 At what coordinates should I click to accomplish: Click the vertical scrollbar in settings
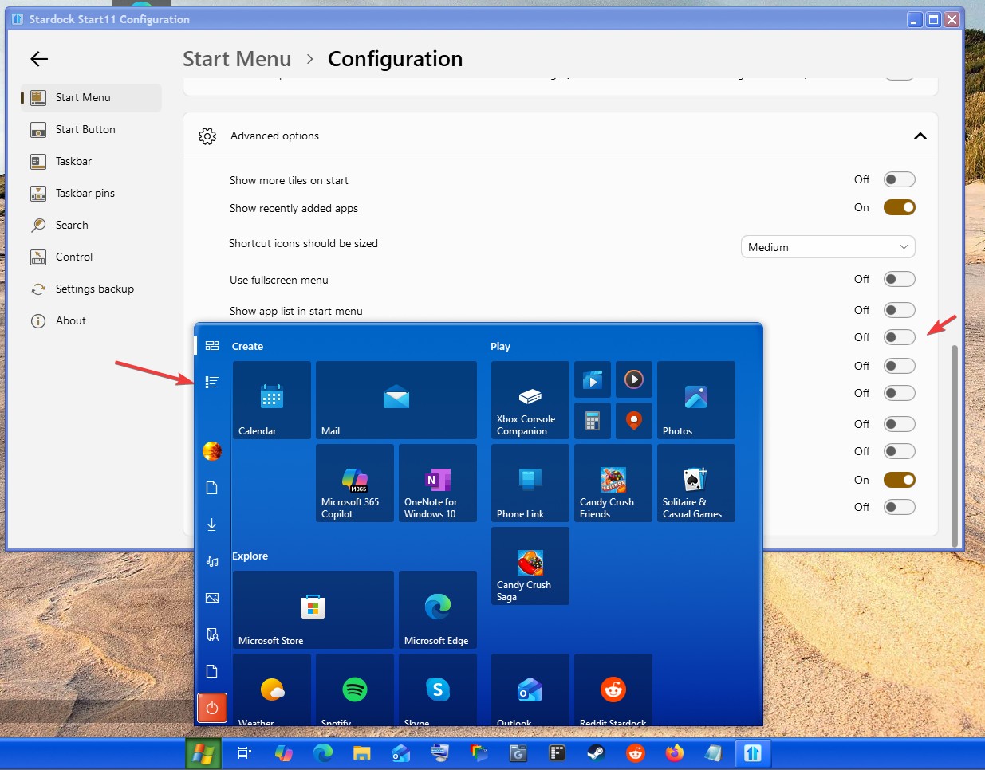[x=954, y=445]
